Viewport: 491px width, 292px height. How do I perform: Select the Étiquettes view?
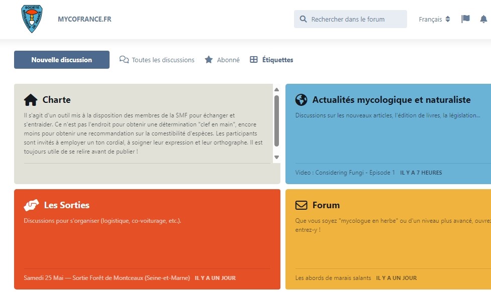coord(271,60)
